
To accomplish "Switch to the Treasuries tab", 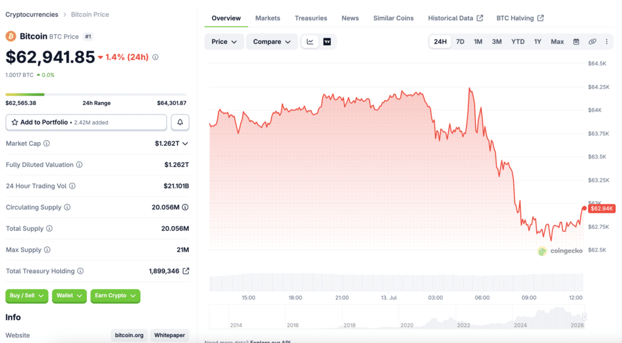I will [x=311, y=18].
